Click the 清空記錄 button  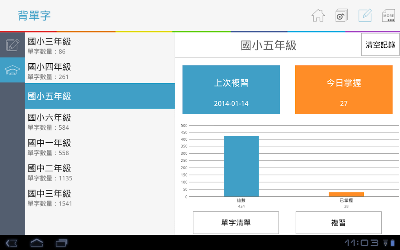(x=380, y=45)
